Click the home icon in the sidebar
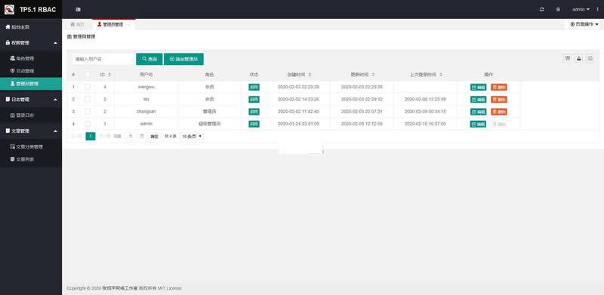 pyautogui.click(x=8, y=27)
